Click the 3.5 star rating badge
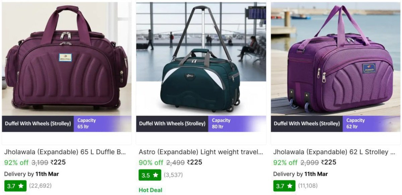This screenshot has height=195, width=402. point(150,175)
